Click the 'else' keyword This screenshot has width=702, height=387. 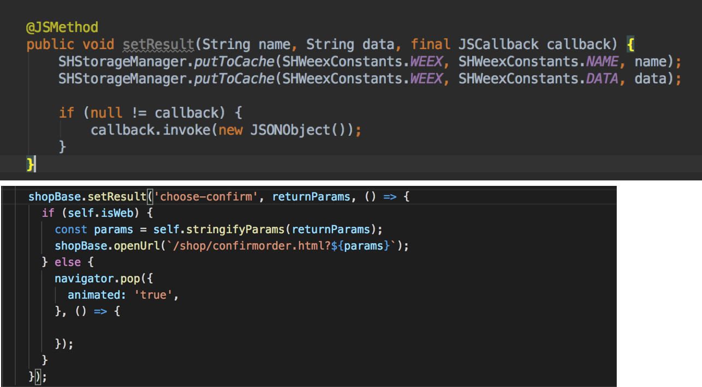(x=68, y=262)
